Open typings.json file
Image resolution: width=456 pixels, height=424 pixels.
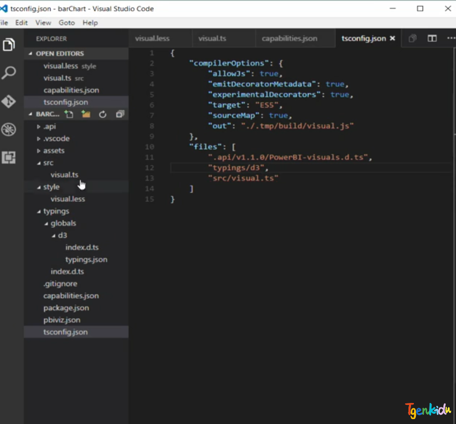(76, 259)
